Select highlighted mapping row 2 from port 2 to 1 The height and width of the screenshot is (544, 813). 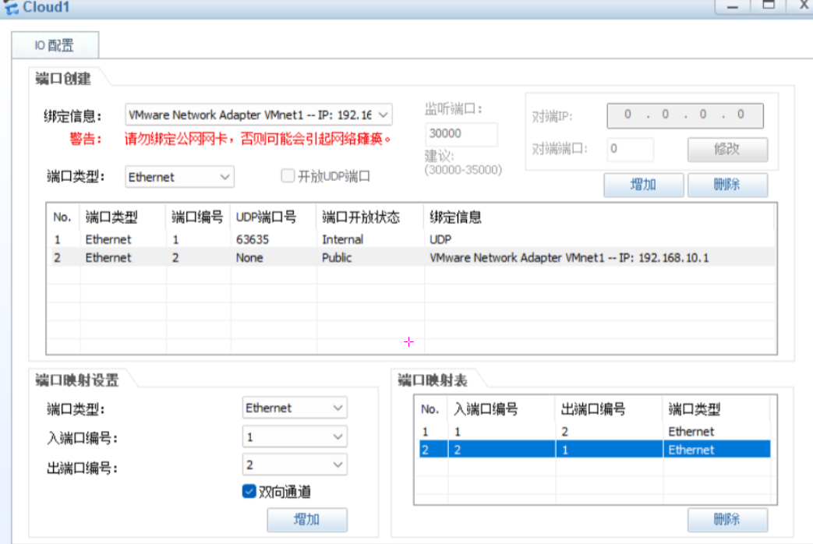595,450
